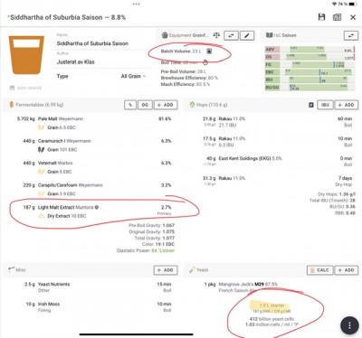Toggle fermentables OG view button
362x338 pixels.
[145, 105]
